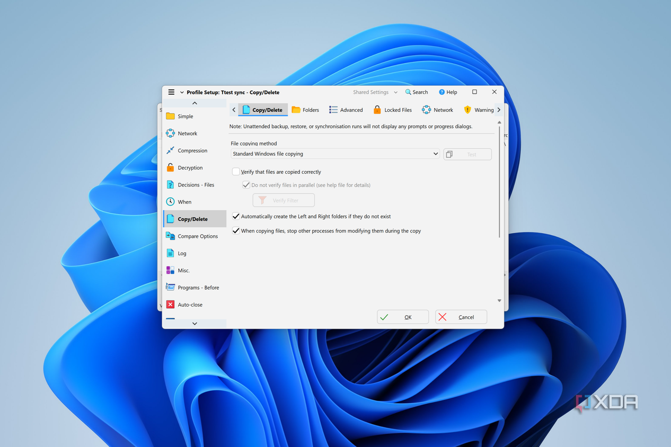The height and width of the screenshot is (447, 671).
Task: Open the top Network tab
Action: (x=438, y=110)
